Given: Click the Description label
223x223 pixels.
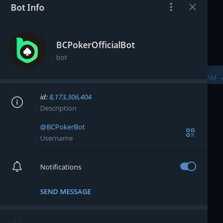Looking at the screenshot, I should click(58, 109).
